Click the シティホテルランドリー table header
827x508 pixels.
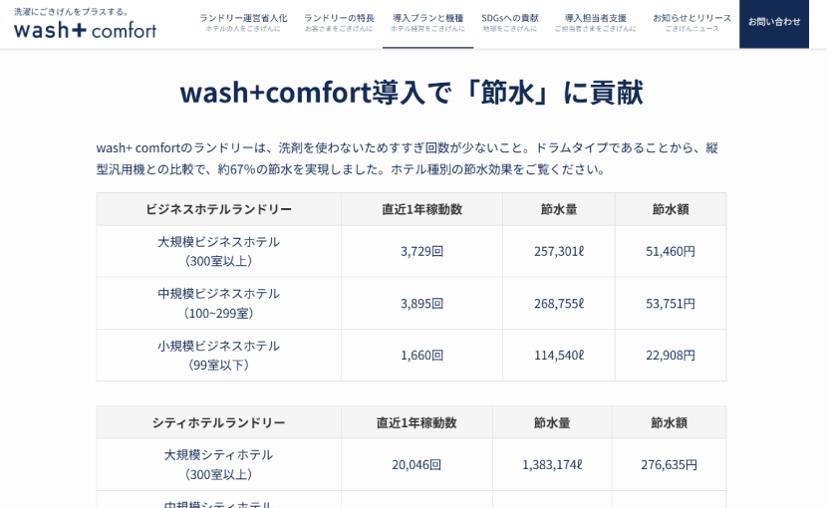[x=218, y=422]
